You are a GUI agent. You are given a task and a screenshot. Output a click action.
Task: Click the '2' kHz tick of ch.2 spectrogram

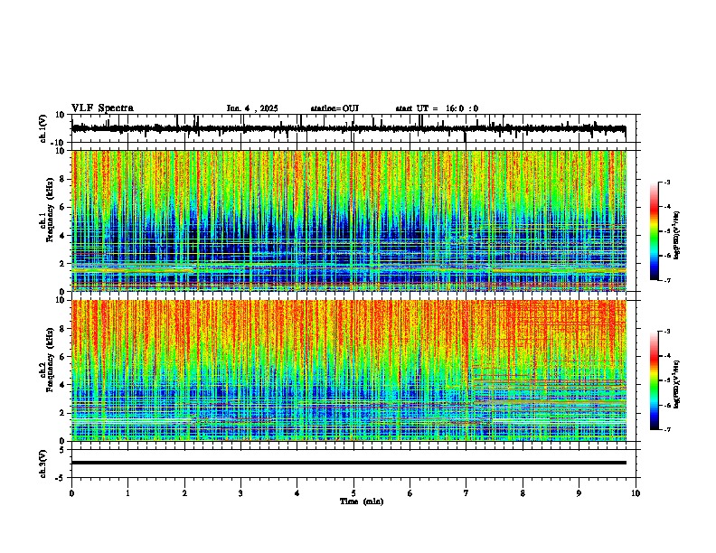point(63,413)
